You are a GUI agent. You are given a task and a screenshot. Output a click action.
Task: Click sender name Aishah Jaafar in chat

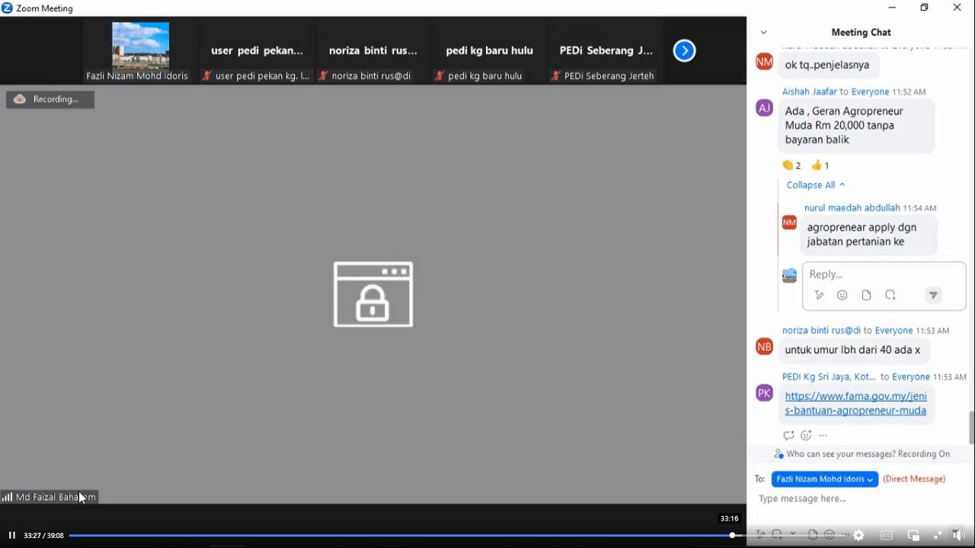tap(810, 91)
